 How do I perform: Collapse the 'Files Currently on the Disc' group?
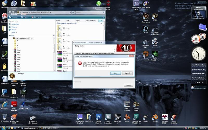click(101, 23)
